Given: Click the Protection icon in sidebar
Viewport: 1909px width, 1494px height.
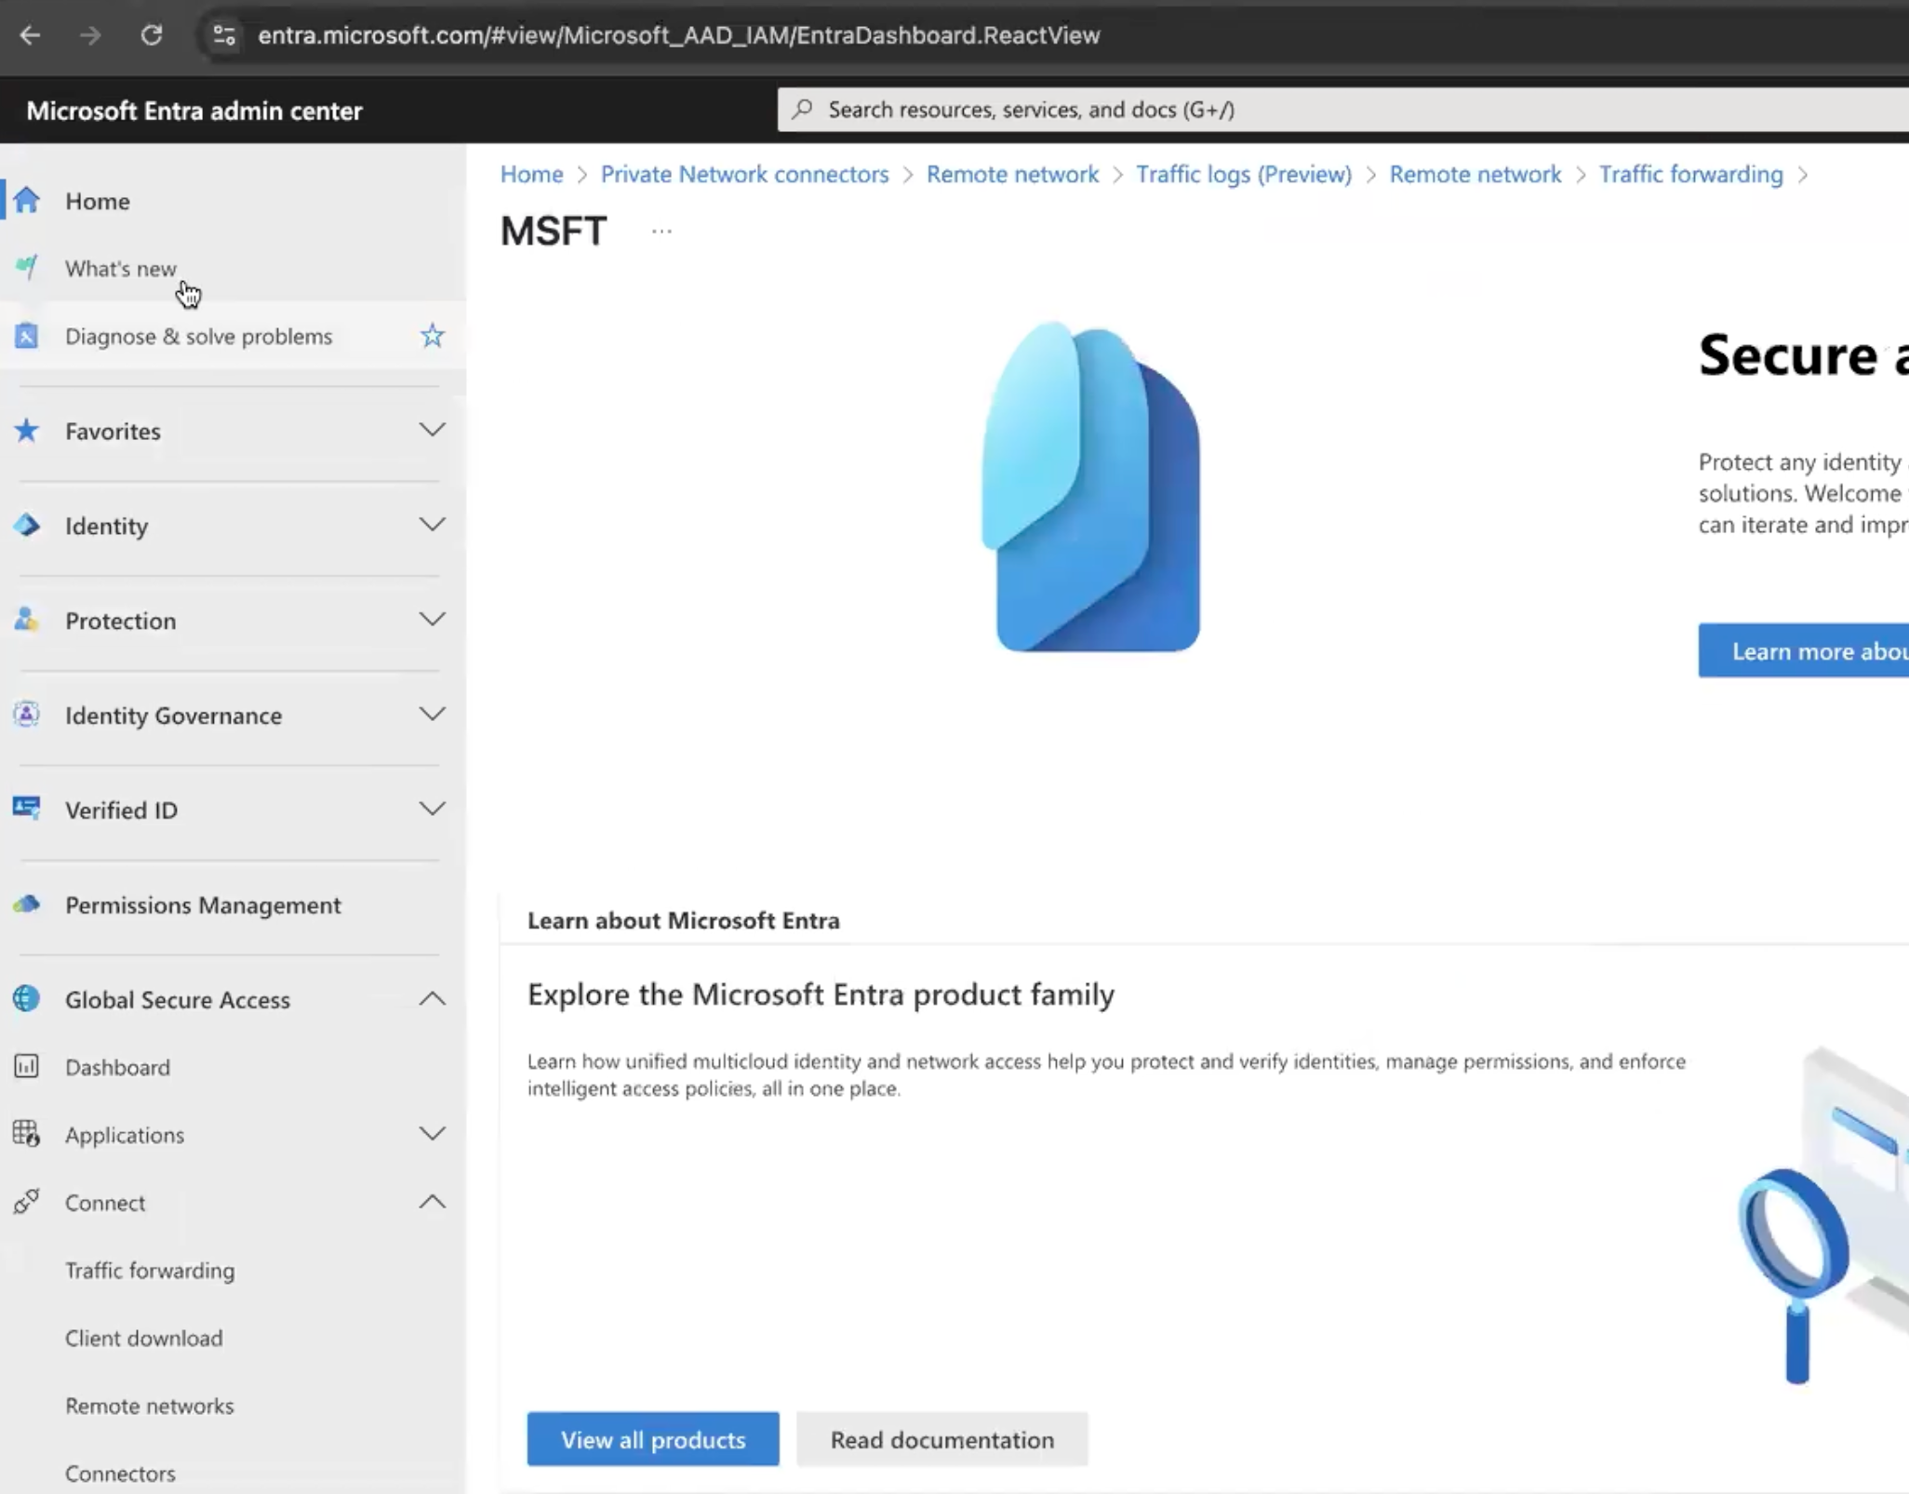Looking at the screenshot, I should (27, 620).
